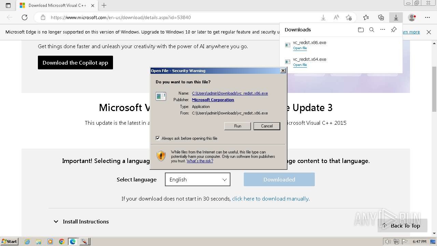Open the Collections icon
The height and width of the screenshot is (246, 437).
coord(381,17)
